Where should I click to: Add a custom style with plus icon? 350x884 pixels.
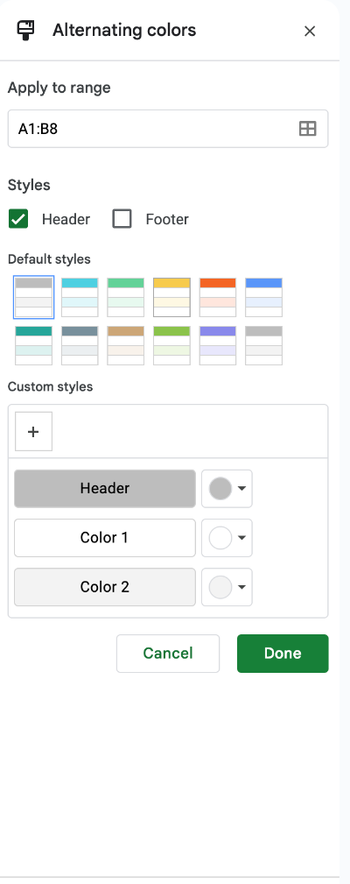(34, 431)
